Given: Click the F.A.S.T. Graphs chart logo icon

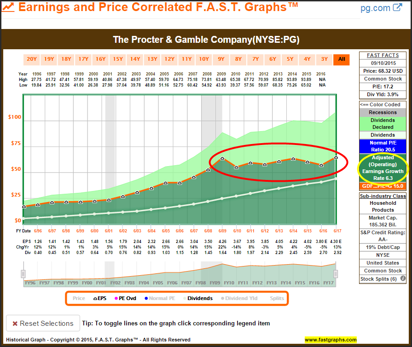Looking at the screenshot, I should (x=9, y=8).
